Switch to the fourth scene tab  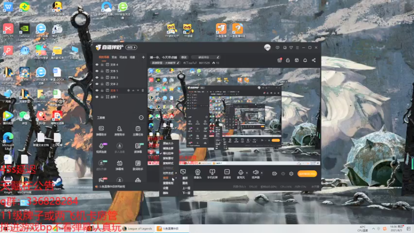[132, 57]
